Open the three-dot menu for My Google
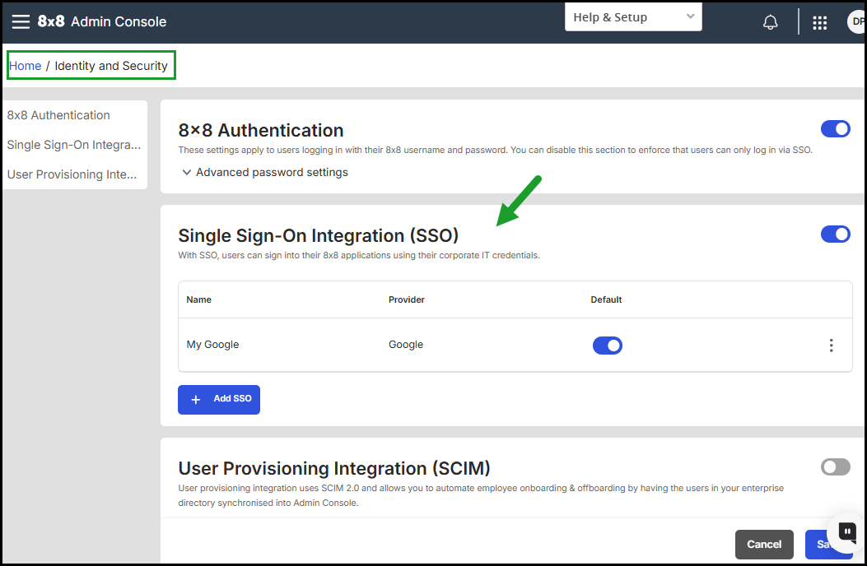867x566 pixels. coord(831,346)
